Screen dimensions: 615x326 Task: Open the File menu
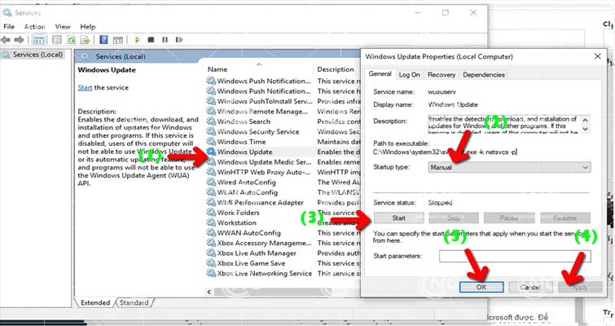9,27
